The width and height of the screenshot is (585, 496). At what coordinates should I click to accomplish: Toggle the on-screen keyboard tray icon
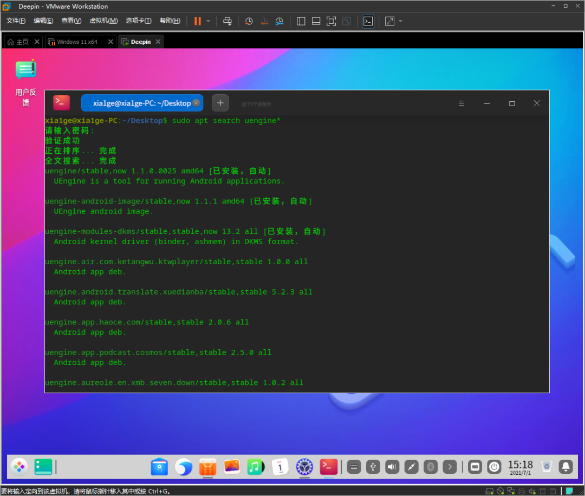coord(354,466)
